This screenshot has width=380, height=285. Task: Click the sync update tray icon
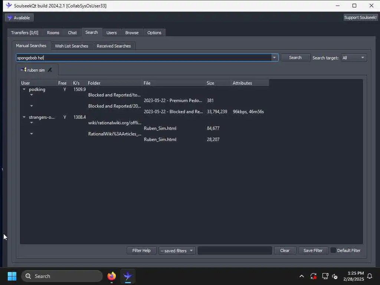click(x=313, y=276)
